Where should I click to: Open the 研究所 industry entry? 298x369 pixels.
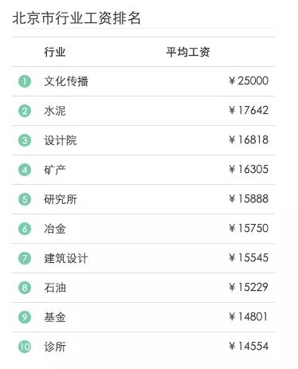pyautogui.click(x=61, y=199)
